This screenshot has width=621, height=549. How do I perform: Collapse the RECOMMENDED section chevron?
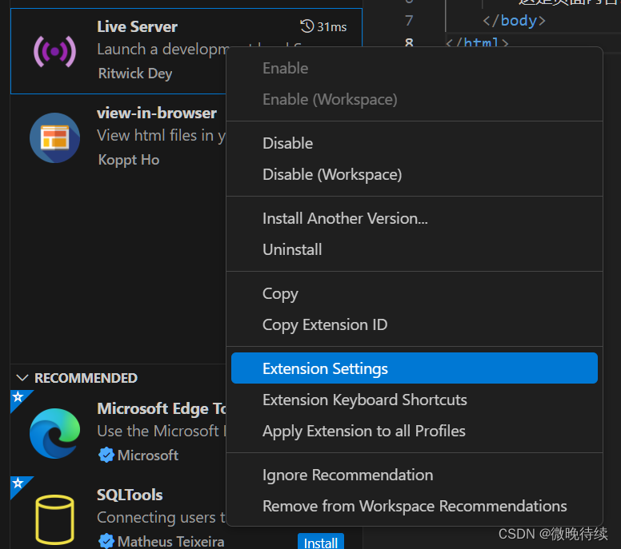click(x=22, y=378)
